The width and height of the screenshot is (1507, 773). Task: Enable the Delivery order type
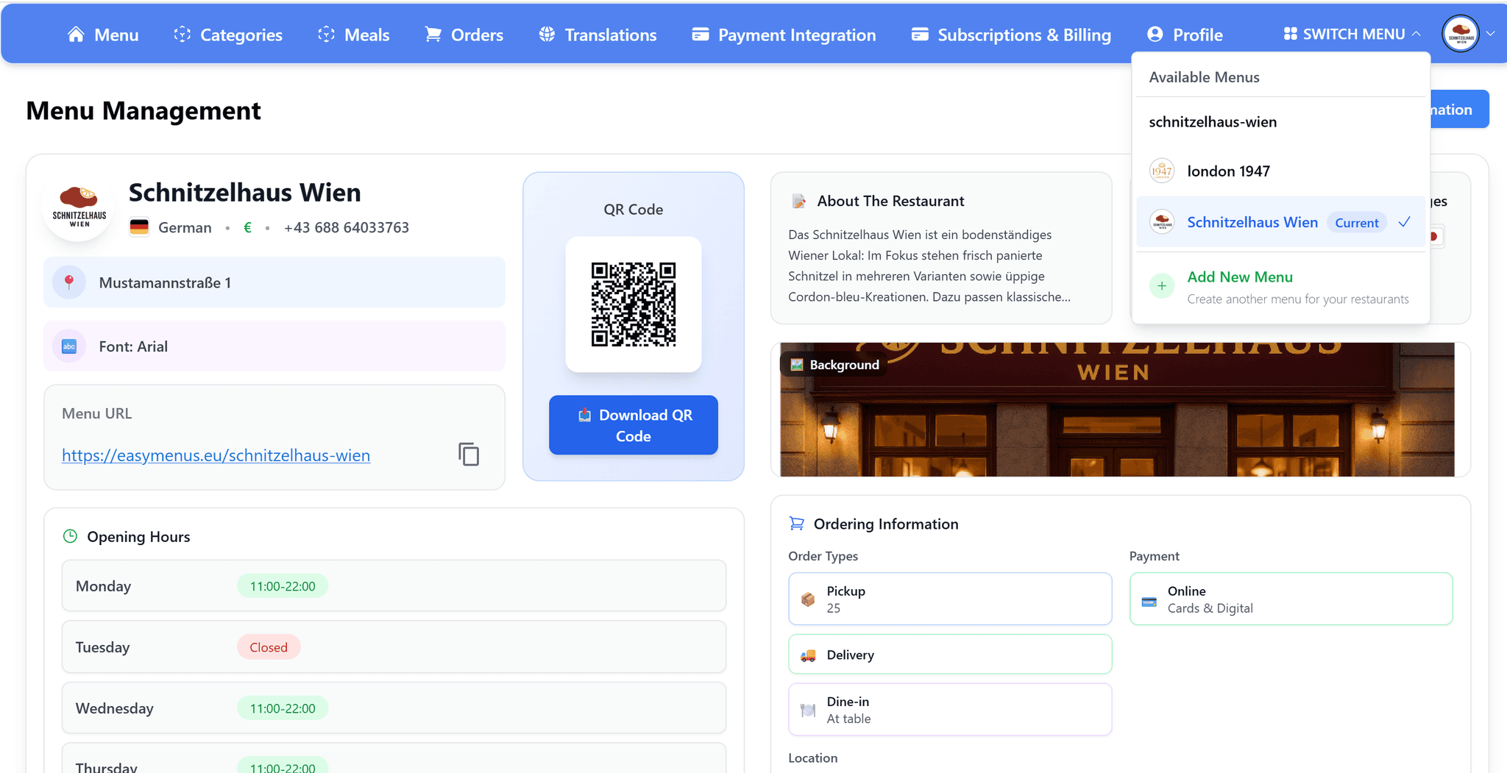click(949, 654)
